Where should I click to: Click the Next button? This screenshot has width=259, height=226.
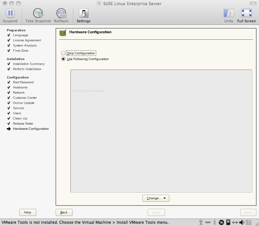[x=248, y=212]
